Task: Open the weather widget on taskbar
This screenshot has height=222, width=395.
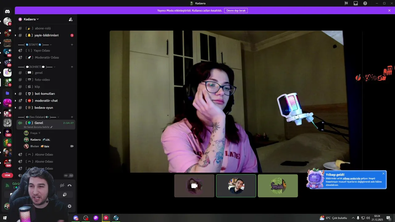Action: [x=333, y=218]
